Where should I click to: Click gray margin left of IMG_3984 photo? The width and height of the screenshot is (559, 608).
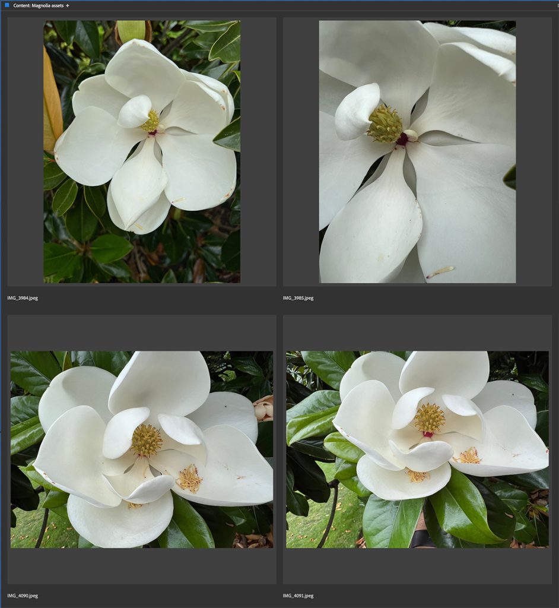click(x=25, y=152)
